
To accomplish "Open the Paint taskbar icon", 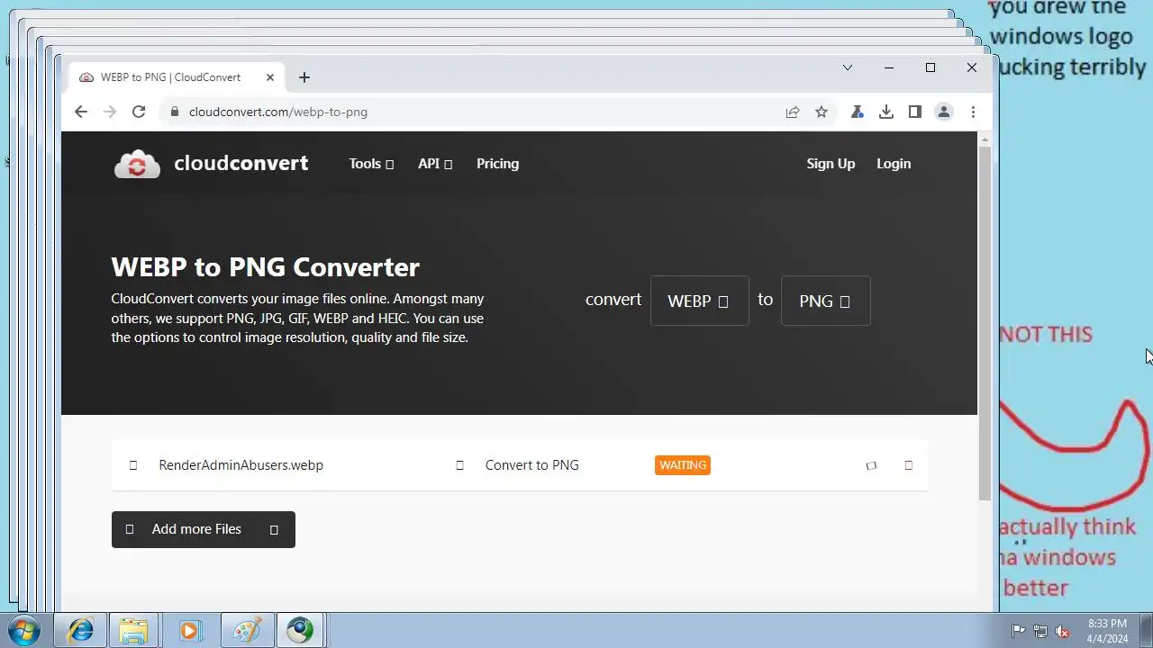I will [x=246, y=630].
